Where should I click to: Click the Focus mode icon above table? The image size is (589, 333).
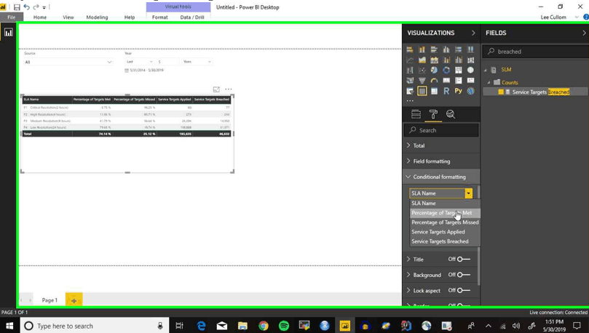(x=216, y=89)
